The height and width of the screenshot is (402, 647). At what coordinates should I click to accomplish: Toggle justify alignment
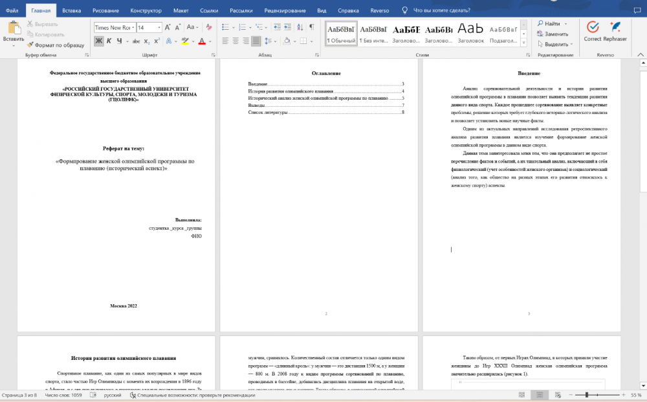[x=256, y=41]
